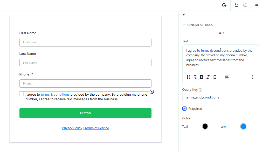262x153 pixels.
Task: Toggle italic formatting in text editor
Action: coord(208,77)
